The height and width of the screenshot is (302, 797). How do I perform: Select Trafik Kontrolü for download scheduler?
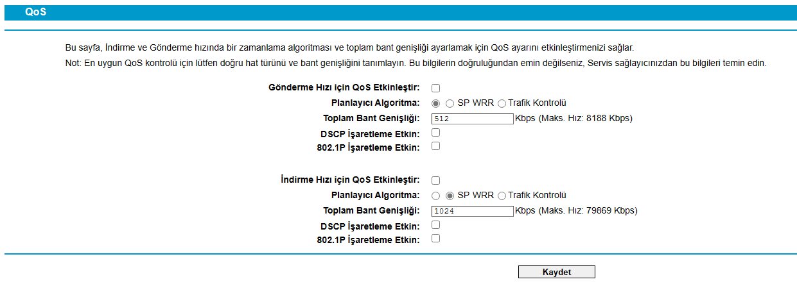pyautogui.click(x=502, y=196)
